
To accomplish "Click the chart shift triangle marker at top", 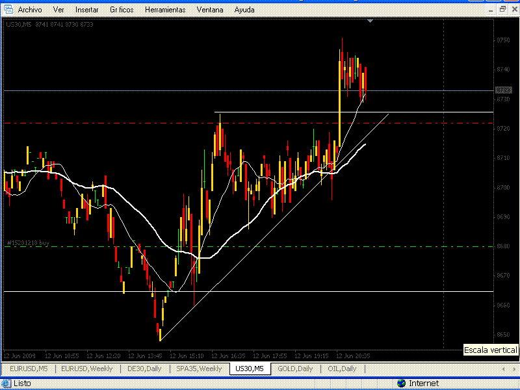I will click(370, 21).
